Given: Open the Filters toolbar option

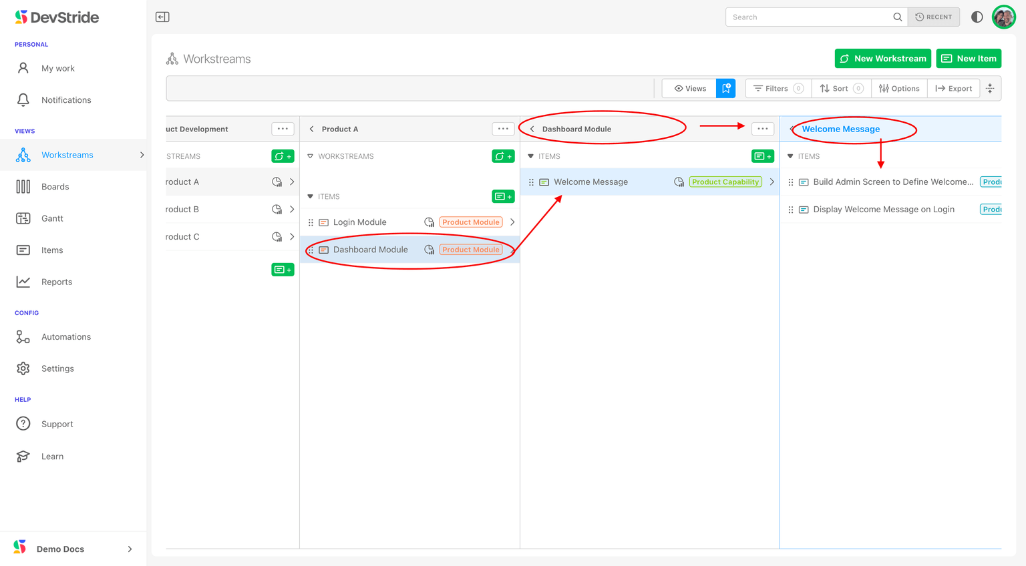Looking at the screenshot, I should click(x=778, y=88).
